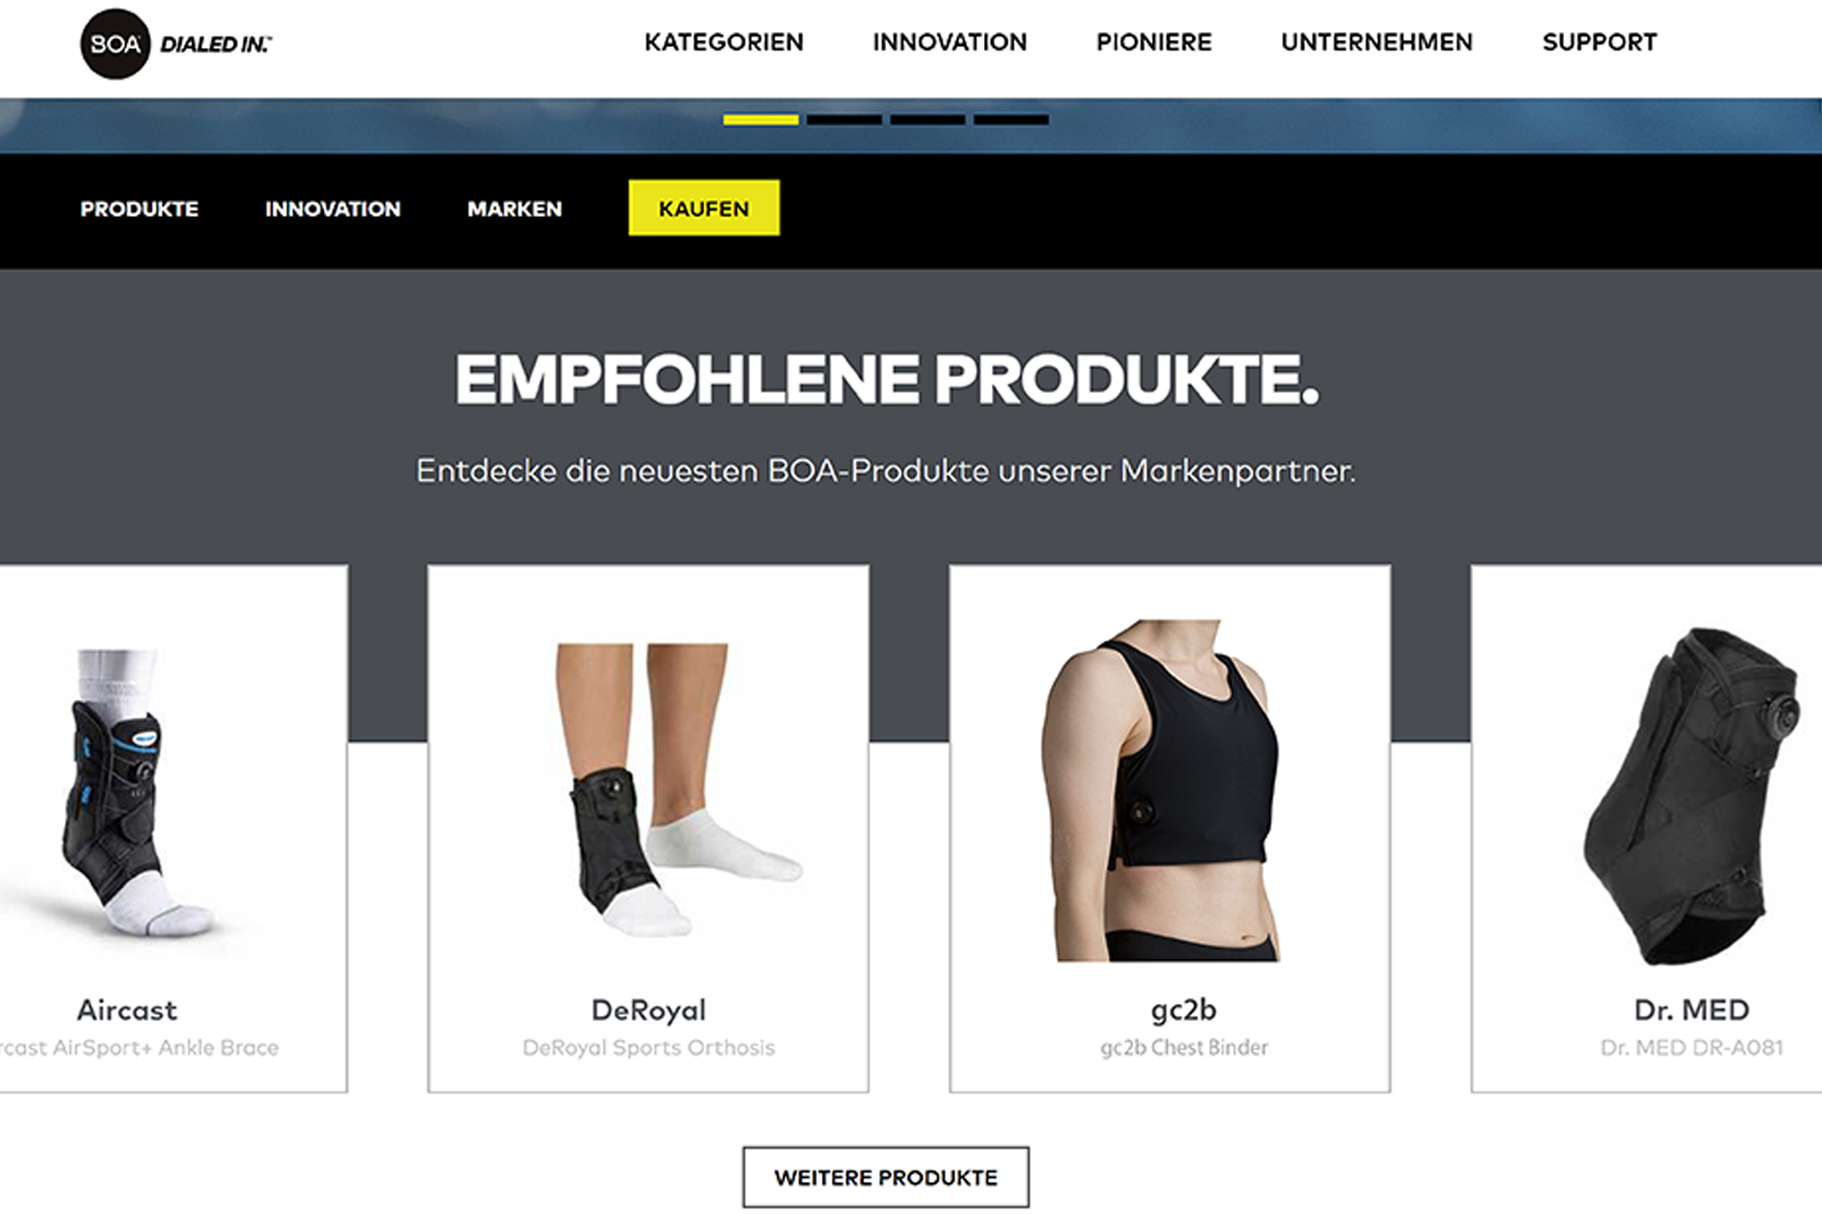Image resolution: width=1822 pixels, height=1214 pixels.
Task: Open the gc2b Chest Binder image
Action: (x=1170, y=790)
